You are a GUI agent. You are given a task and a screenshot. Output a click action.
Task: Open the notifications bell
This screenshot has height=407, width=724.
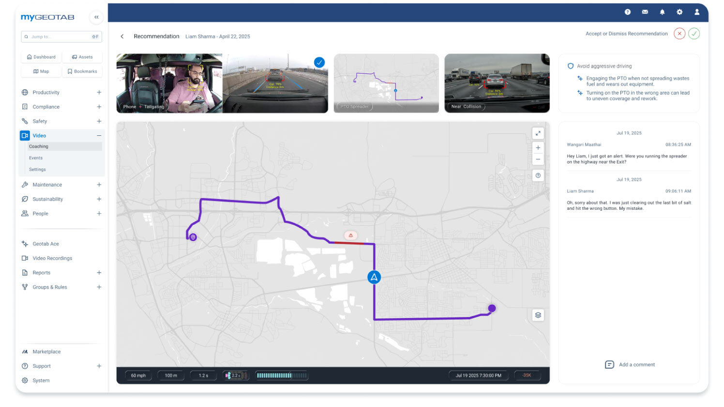(x=662, y=12)
